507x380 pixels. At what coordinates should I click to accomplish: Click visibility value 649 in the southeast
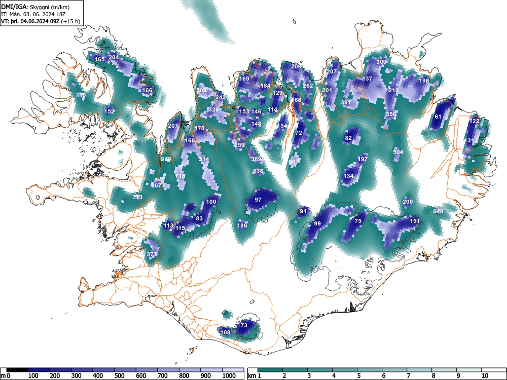438,211
